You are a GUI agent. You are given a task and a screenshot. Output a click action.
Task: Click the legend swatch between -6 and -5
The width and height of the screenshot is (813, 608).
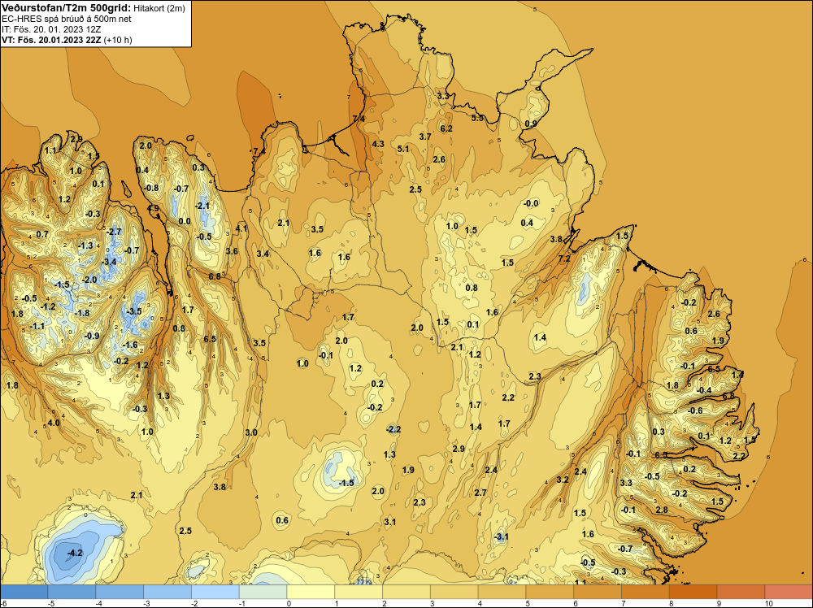coord(24,592)
